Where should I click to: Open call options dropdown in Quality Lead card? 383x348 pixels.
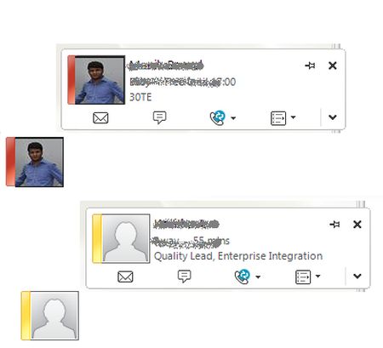[x=258, y=277]
